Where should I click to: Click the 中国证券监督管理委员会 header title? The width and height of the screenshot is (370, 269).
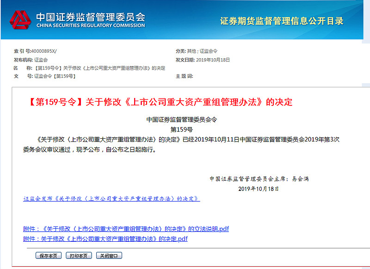91,17
